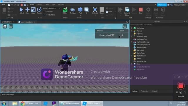Viewport: 188px width, 106px height.
Task: Select the Select tool in Tools group
Action: 21,11
